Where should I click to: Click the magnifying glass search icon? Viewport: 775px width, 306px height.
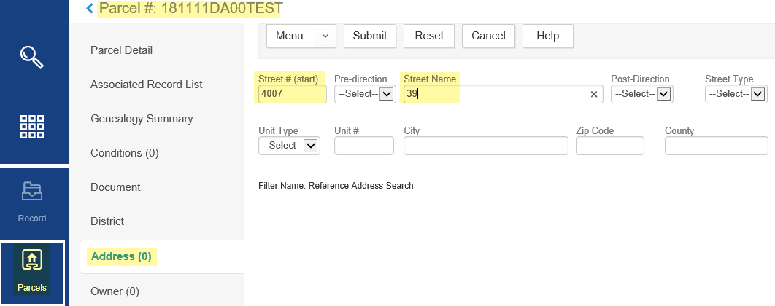pyautogui.click(x=33, y=57)
